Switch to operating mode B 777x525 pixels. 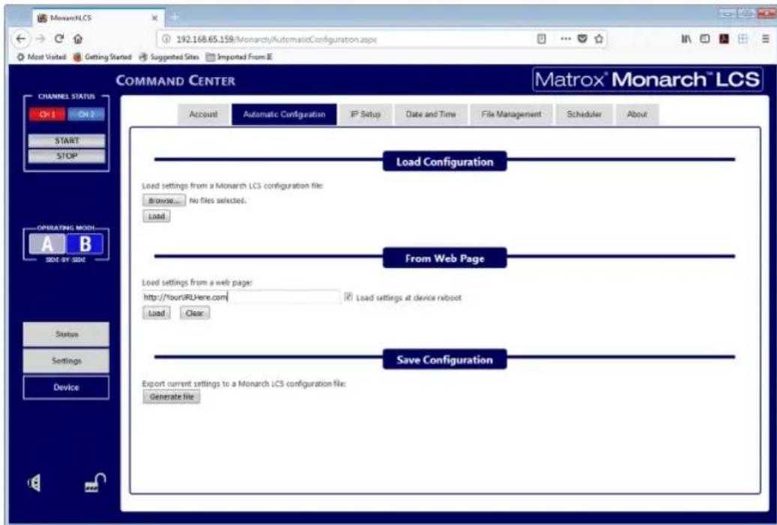coord(85,244)
